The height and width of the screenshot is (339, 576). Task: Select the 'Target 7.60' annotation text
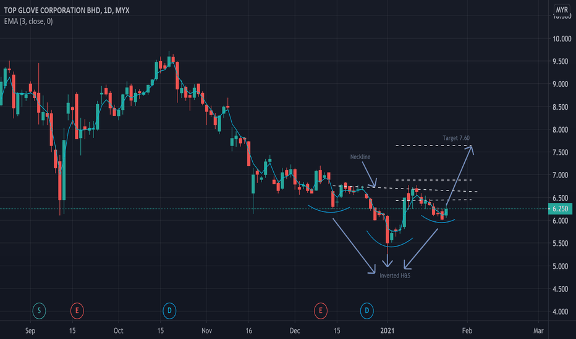click(456, 138)
